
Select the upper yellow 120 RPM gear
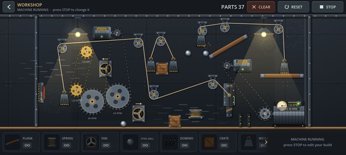[x=86, y=52]
